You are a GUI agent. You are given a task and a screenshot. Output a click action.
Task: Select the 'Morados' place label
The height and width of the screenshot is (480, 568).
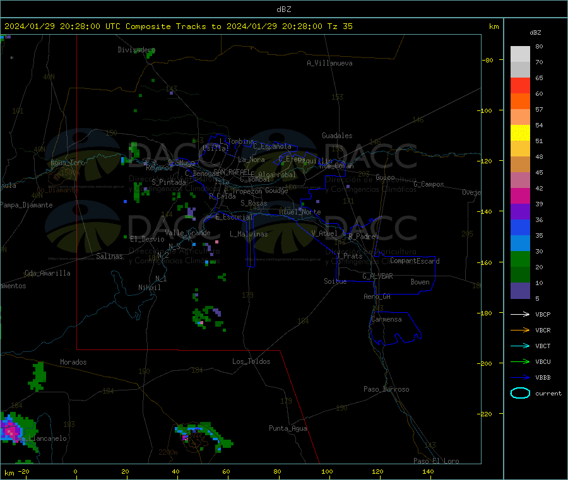click(73, 362)
